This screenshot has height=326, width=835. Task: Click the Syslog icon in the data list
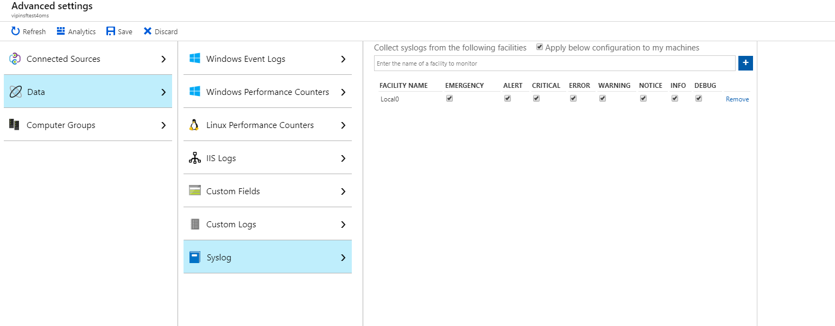[x=195, y=257]
